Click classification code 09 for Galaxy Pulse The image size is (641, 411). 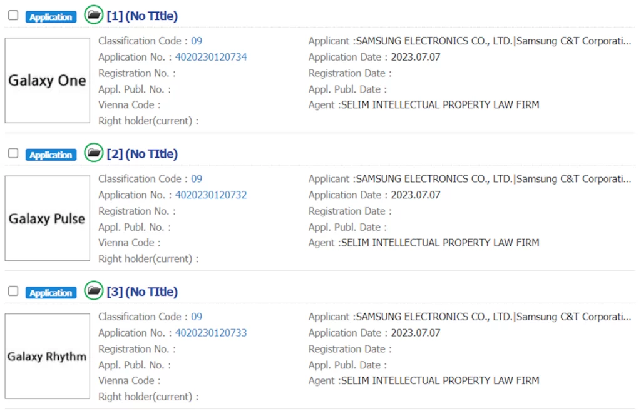[x=197, y=178]
